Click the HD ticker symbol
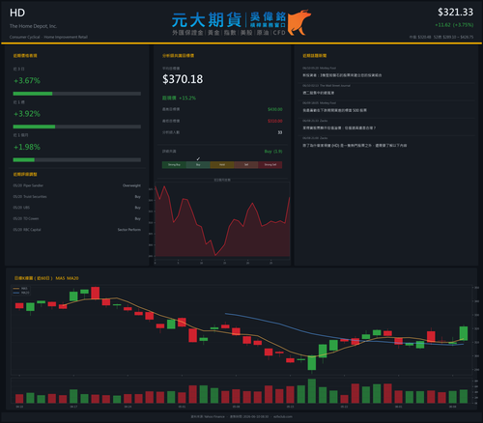The height and width of the screenshot is (423, 483). pos(17,13)
